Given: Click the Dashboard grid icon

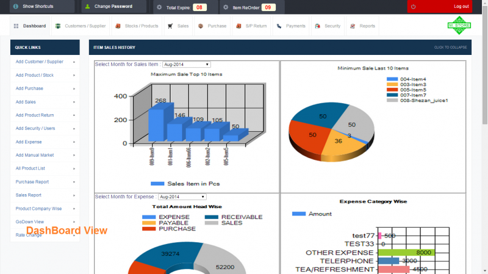Looking at the screenshot, I should (16, 26).
